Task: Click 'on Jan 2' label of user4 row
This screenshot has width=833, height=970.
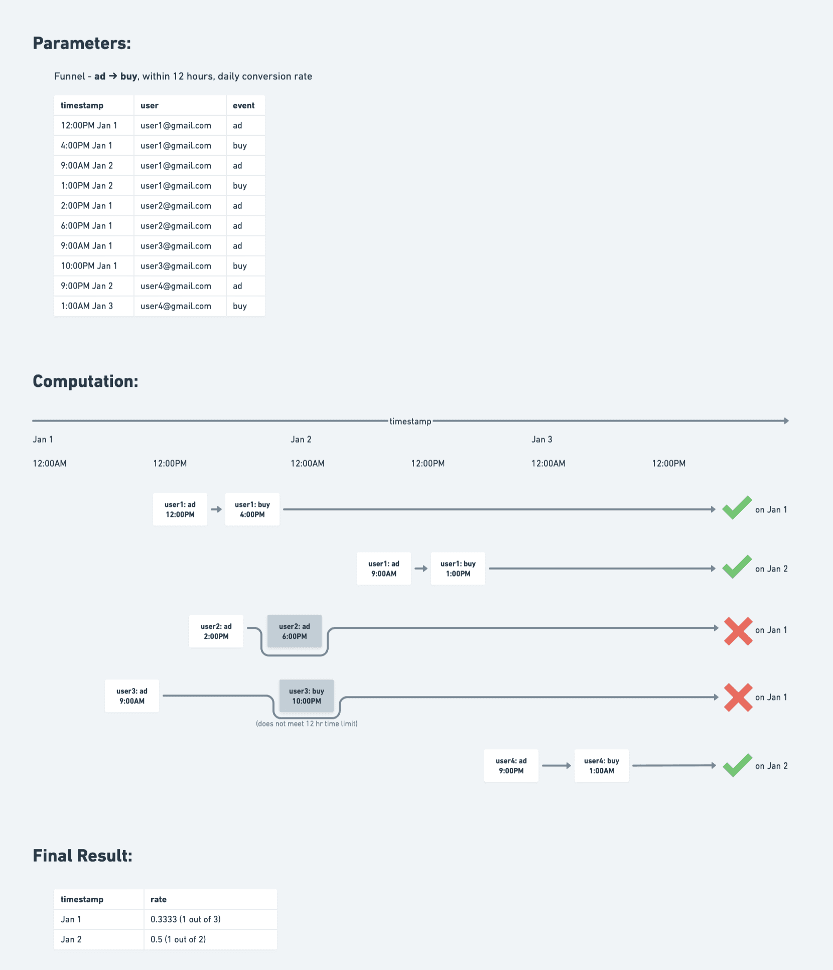Action: [771, 766]
